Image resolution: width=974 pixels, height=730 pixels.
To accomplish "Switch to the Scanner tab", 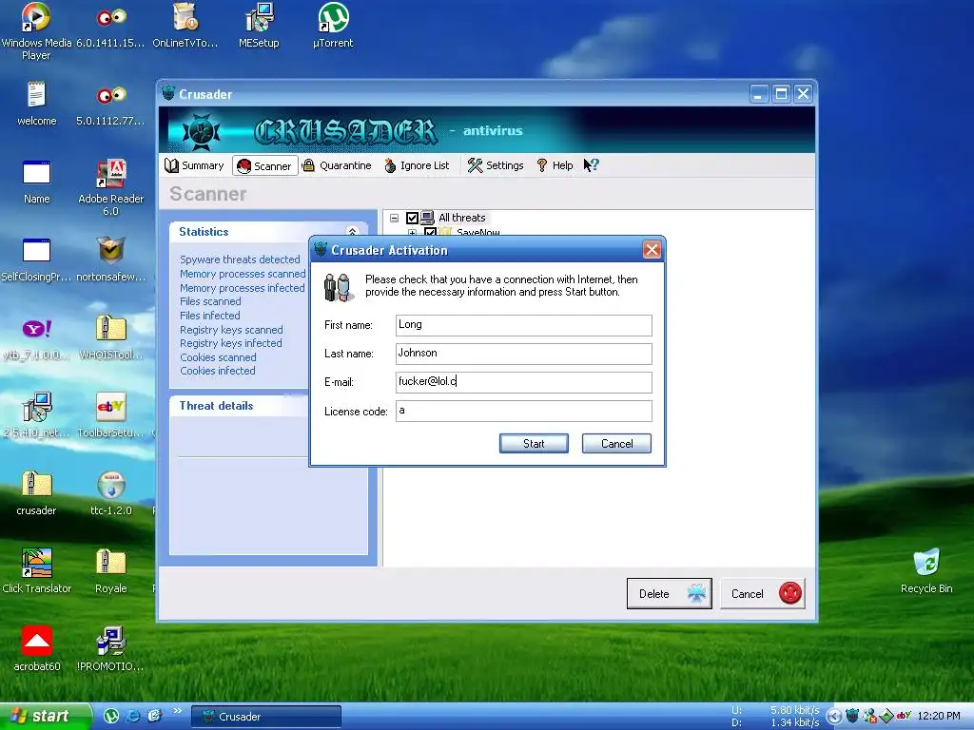I will click(x=265, y=165).
